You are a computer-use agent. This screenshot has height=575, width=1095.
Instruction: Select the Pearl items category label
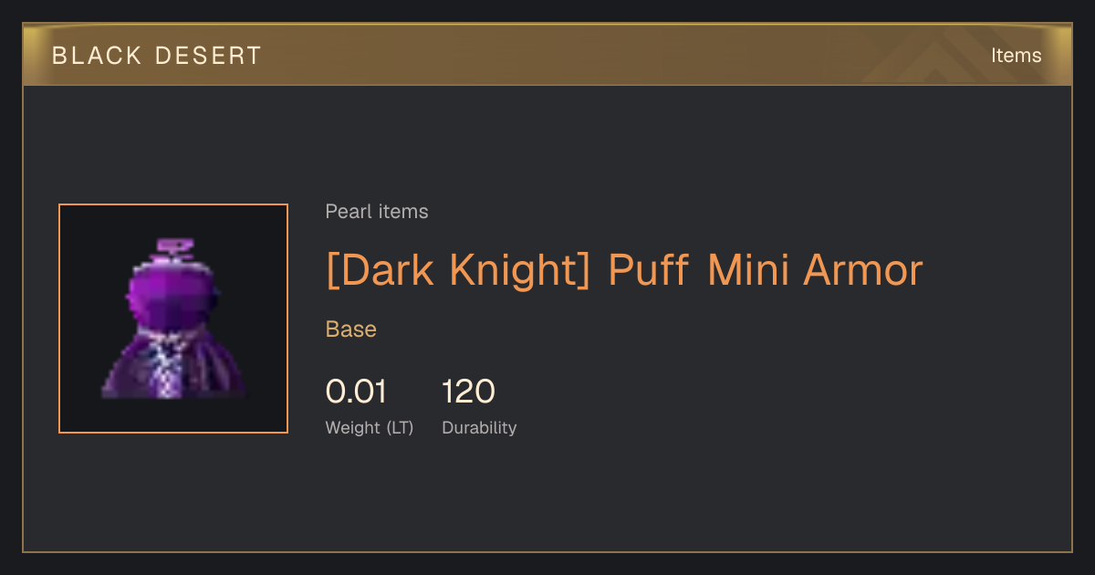[x=377, y=212]
